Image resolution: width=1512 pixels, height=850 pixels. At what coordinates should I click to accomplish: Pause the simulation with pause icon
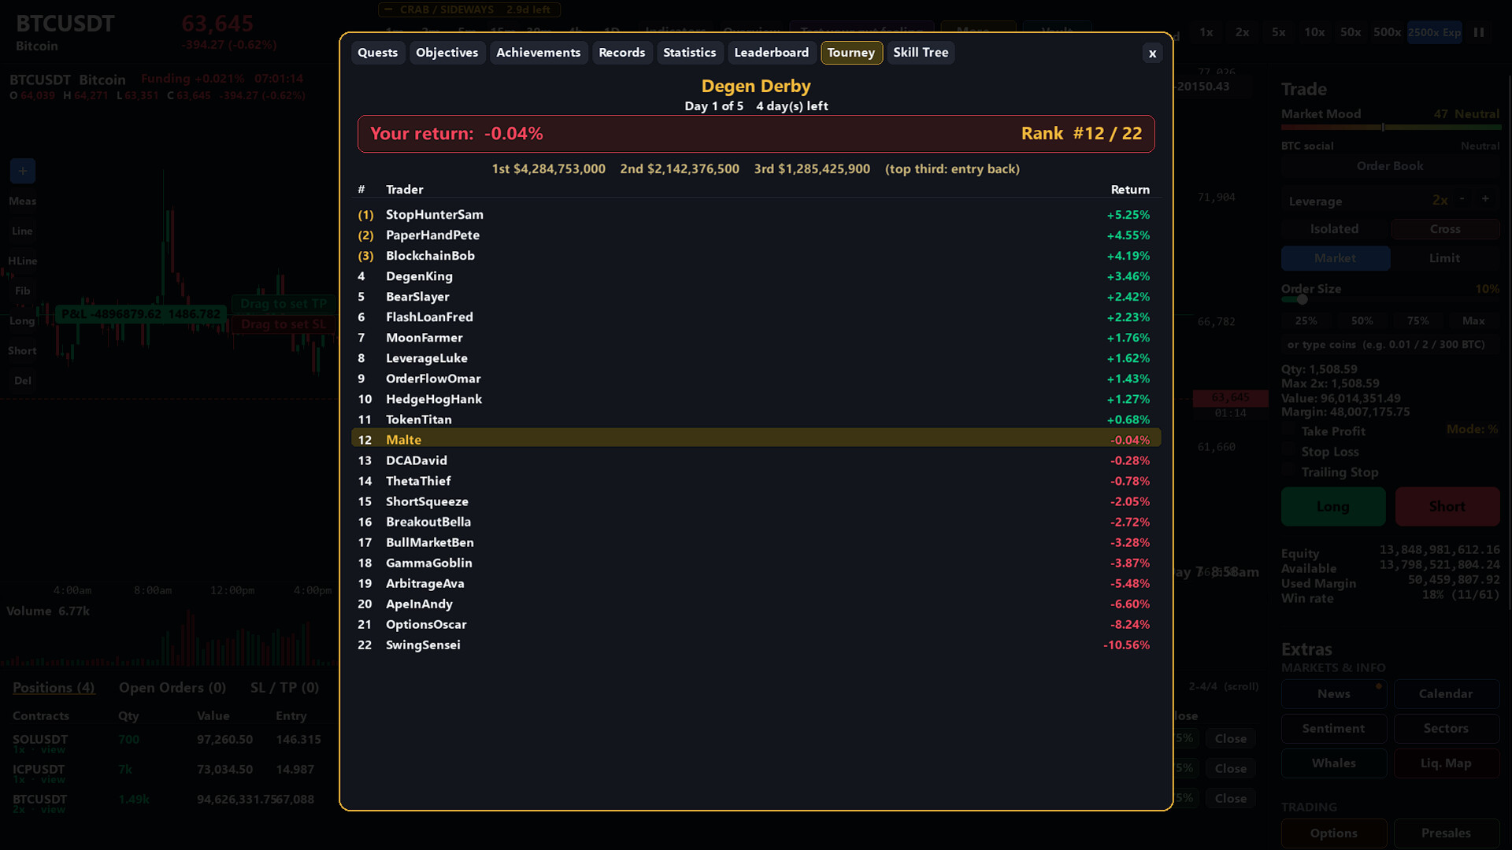coord(1479,32)
